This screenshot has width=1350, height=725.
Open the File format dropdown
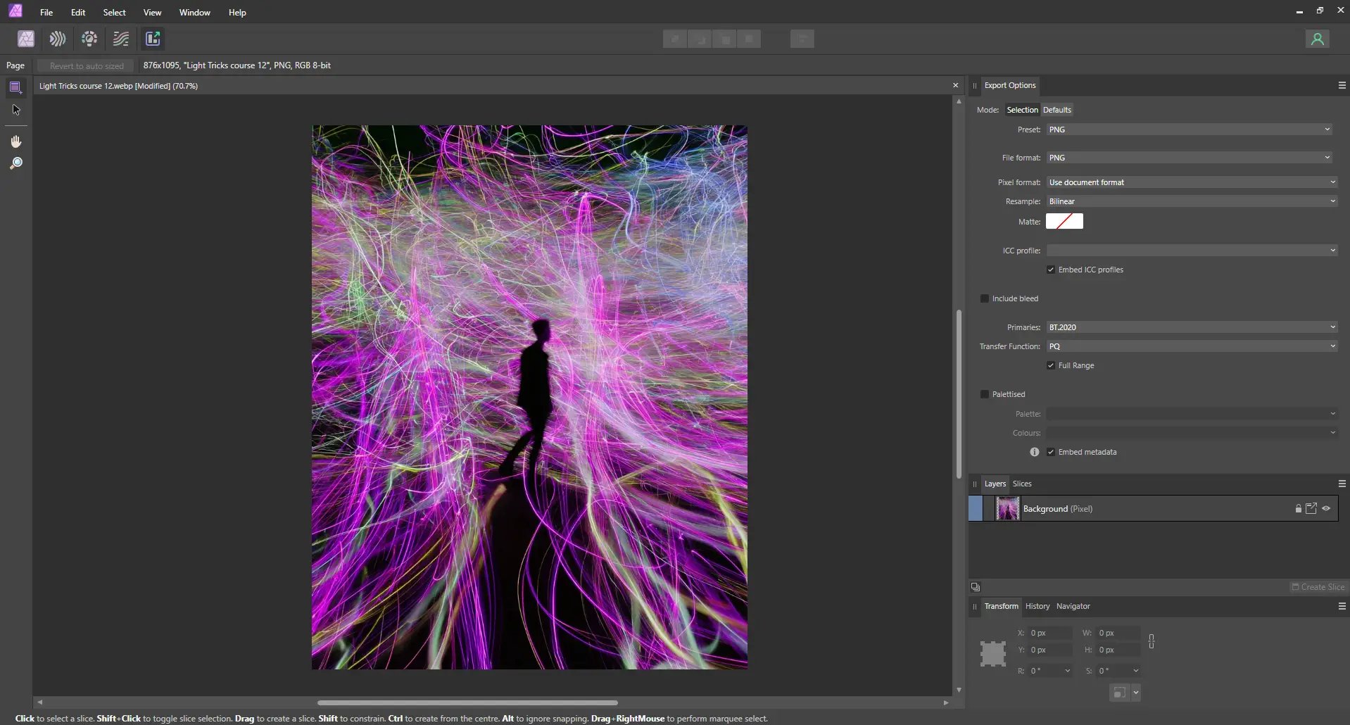(1191, 158)
